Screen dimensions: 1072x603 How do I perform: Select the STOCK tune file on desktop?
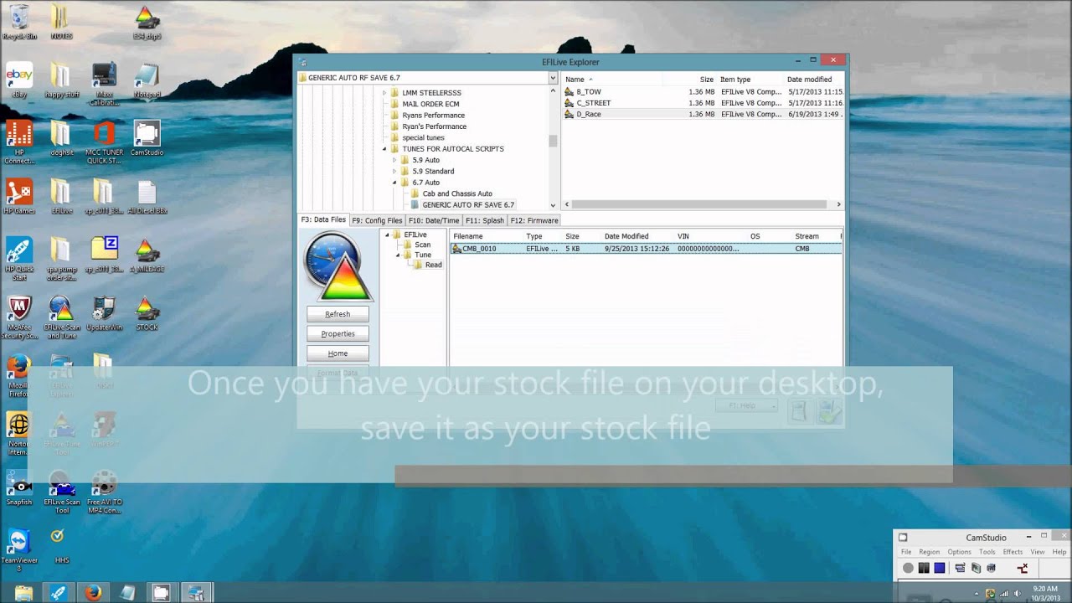[x=147, y=312]
